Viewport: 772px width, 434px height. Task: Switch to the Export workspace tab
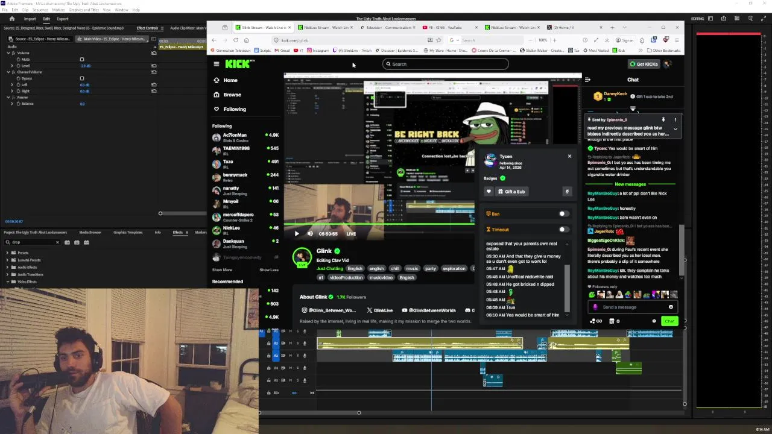[62, 19]
